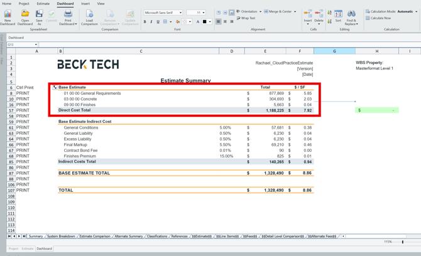Image resolution: width=421 pixels, height=256 pixels.
Task: Toggle bold formatting
Action: tap(145, 22)
